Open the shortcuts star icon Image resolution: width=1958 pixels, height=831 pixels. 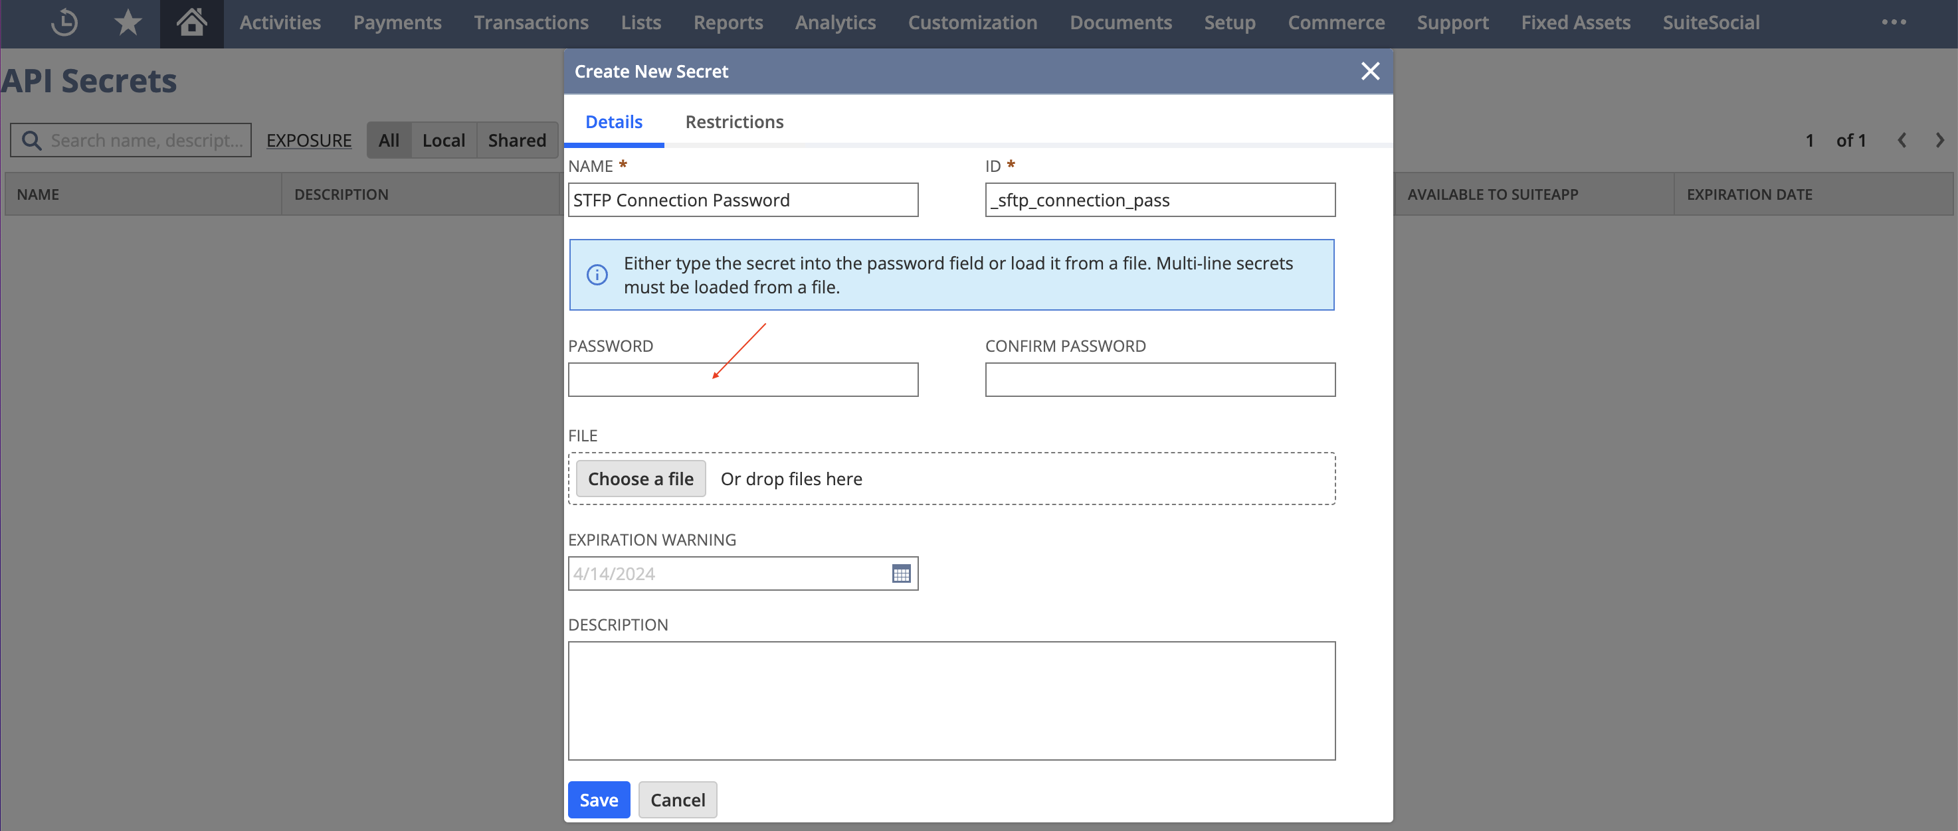(128, 22)
